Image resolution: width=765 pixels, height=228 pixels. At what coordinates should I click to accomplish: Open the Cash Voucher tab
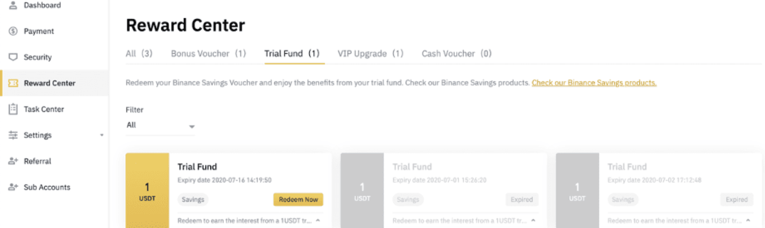tap(456, 54)
